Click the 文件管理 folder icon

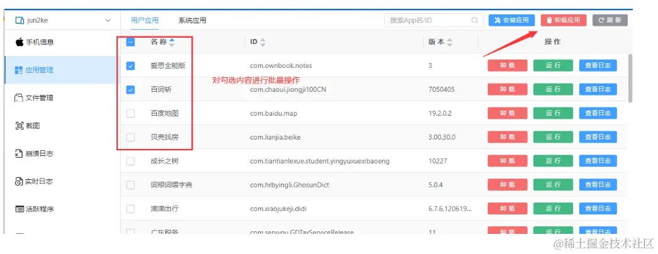click(x=19, y=98)
